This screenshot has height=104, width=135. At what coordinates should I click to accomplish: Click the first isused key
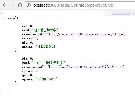(27, 38)
